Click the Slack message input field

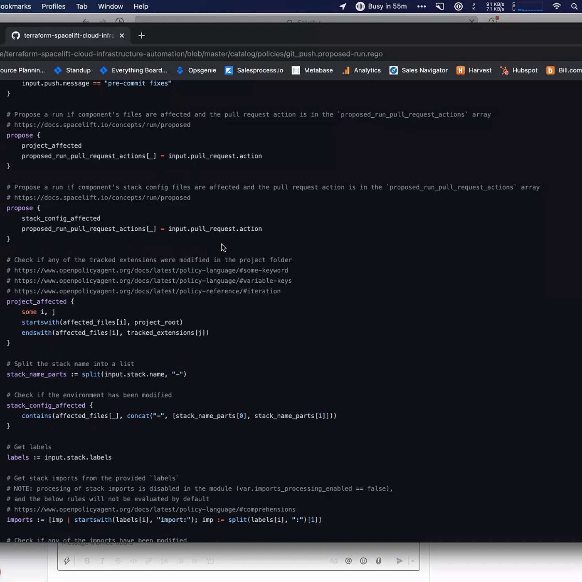click(239, 543)
